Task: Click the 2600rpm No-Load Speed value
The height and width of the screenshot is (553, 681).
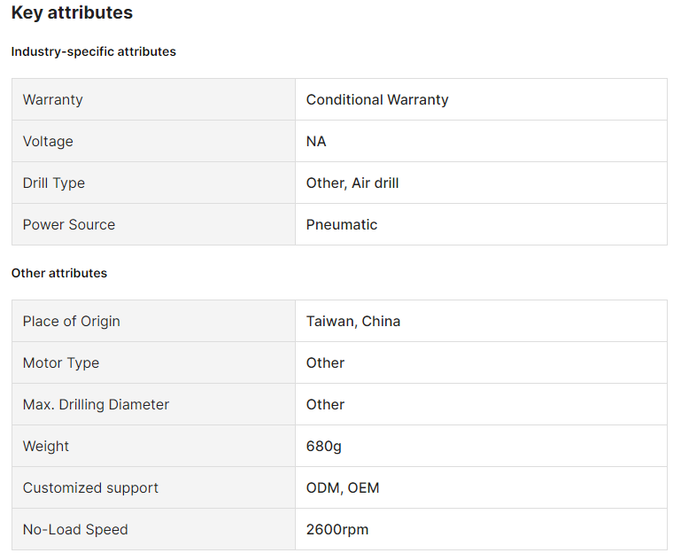Action: tap(337, 529)
